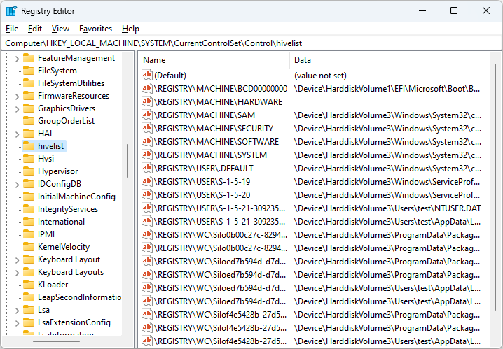Click the FileSystem folder icon
The width and height of the screenshot is (503, 349).
(x=29, y=71)
